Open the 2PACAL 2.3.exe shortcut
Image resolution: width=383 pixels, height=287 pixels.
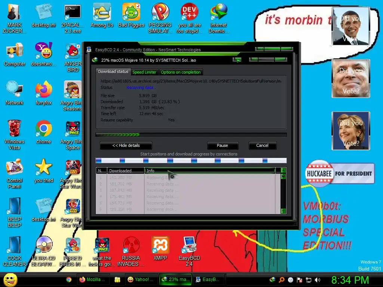[x=73, y=18]
